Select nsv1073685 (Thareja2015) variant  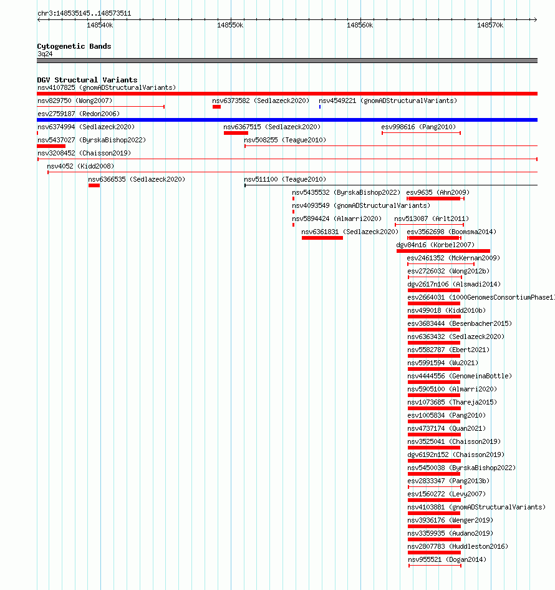click(x=452, y=403)
